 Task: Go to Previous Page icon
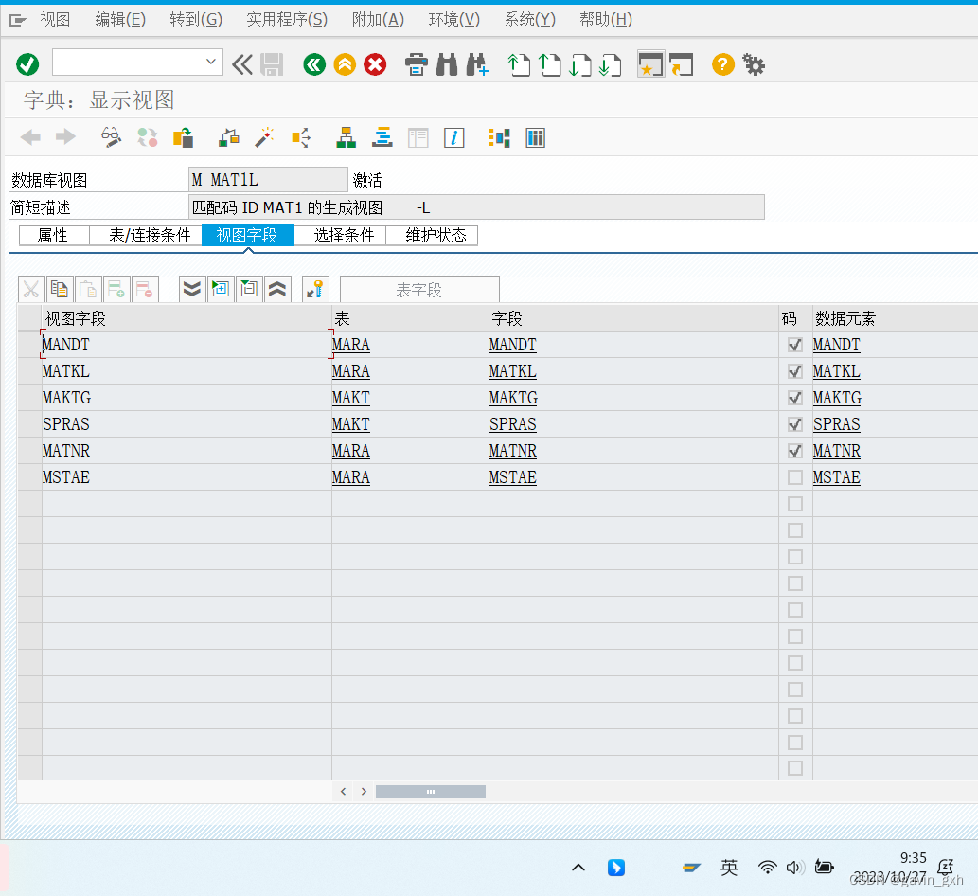549,64
